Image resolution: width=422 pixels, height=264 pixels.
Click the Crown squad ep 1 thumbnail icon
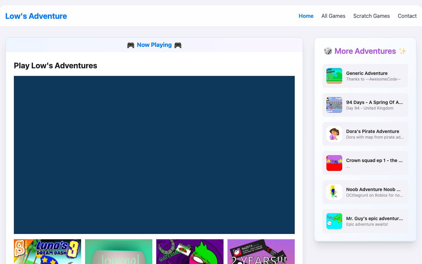pyautogui.click(x=334, y=163)
